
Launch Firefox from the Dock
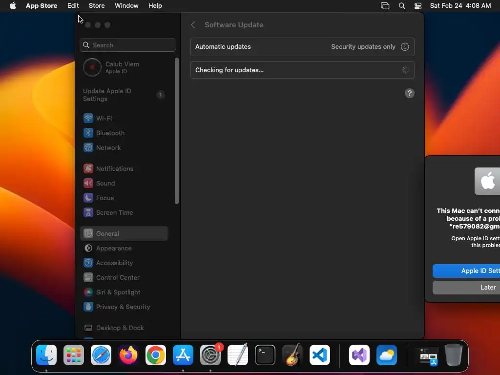pyautogui.click(x=128, y=355)
